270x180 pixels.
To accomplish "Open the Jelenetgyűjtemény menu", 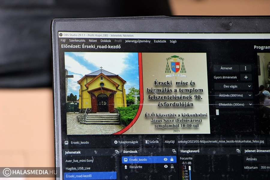I will pos(138,41).
